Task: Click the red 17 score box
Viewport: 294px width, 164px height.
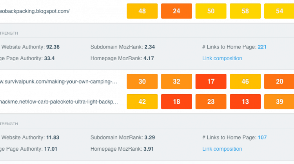Action: coord(211,82)
